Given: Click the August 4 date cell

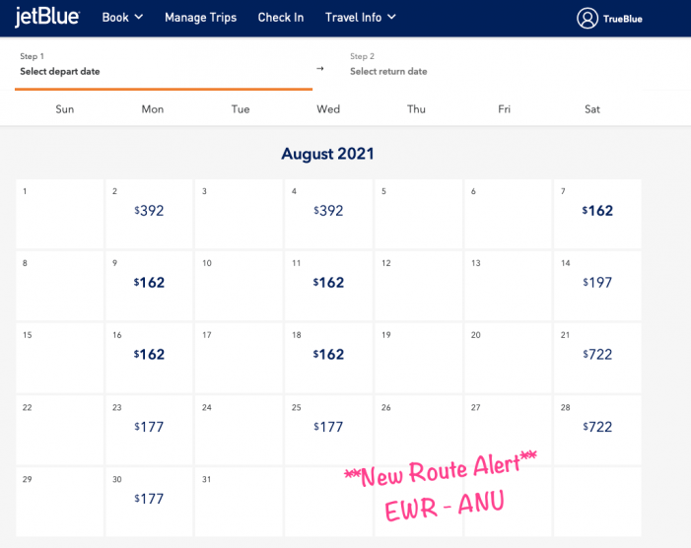Looking at the screenshot, I should (328, 210).
